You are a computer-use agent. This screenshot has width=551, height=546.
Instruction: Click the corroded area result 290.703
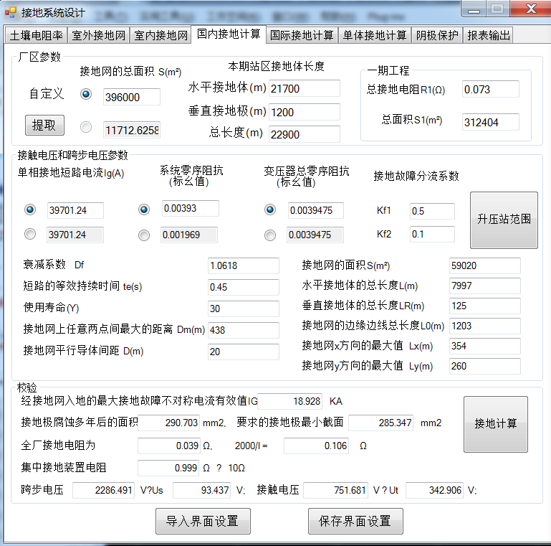tap(169, 423)
